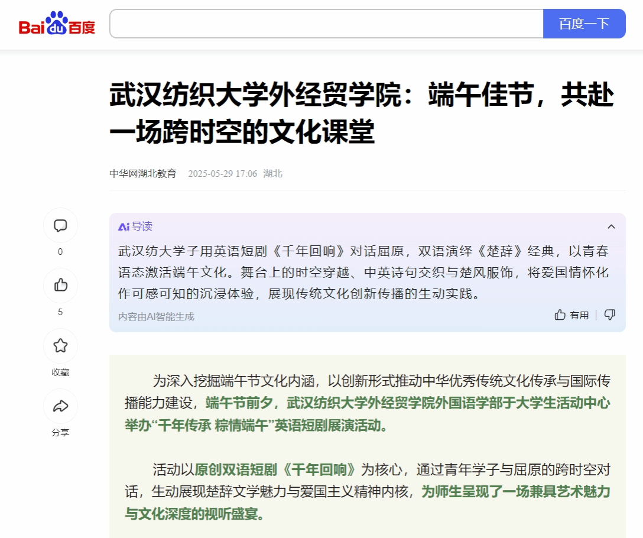Screen dimensions: 643x538
Task: Click the 内容由AI智能生成 notice
Action: click(156, 317)
